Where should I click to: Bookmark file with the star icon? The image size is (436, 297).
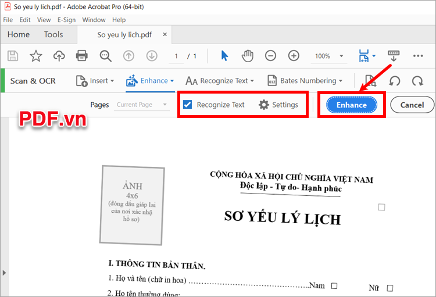pyautogui.click(x=35, y=56)
